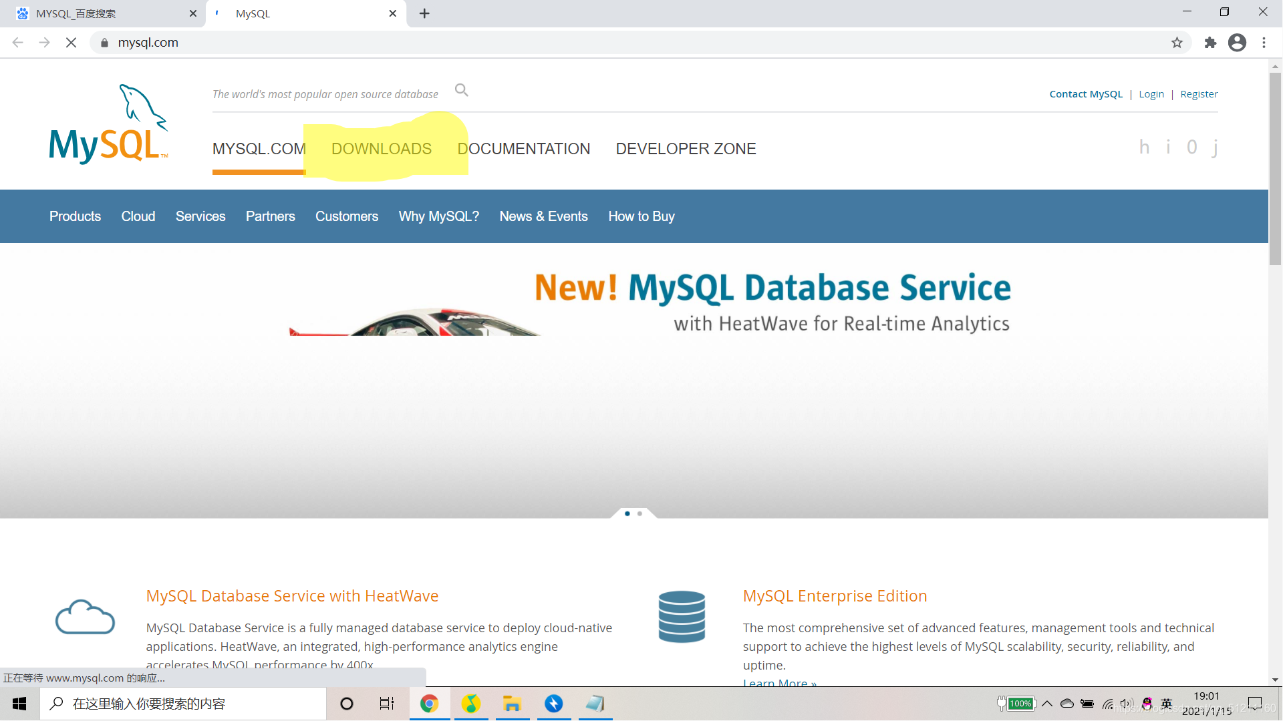Open MySQL Enterprise Edition heading link

point(835,595)
